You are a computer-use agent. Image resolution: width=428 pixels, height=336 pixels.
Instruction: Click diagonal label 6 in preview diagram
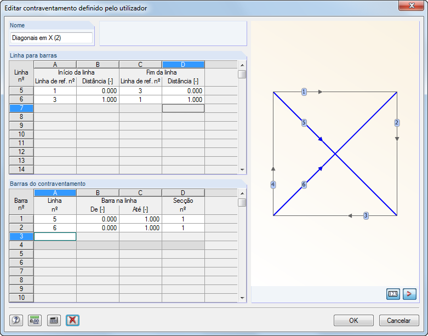304,185
